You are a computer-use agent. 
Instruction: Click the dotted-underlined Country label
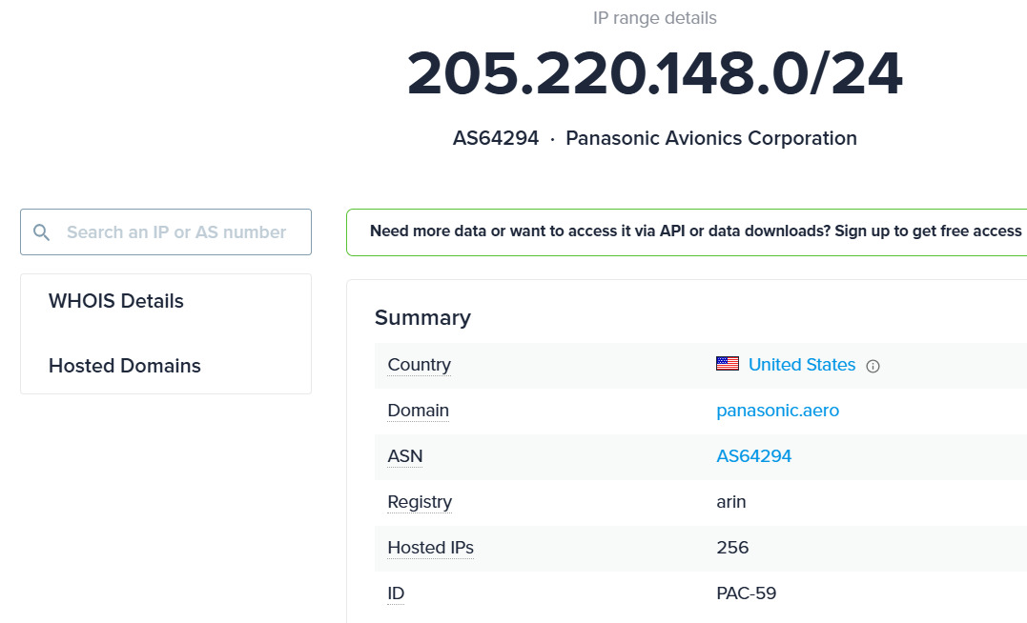click(x=419, y=365)
